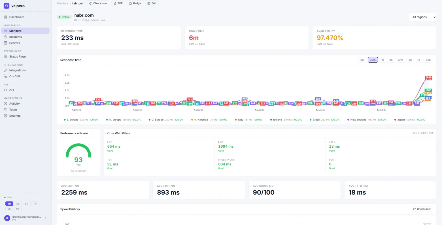The width and height of the screenshot is (442, 225).
Task: Switch chart range to 1h
Action: pyautogui.click(x=382, y=60)
